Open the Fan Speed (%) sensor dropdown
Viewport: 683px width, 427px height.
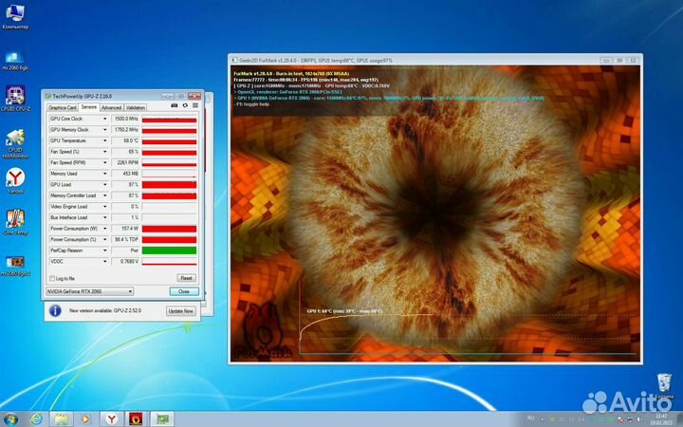pyautogui.click(x=104, y=152)
